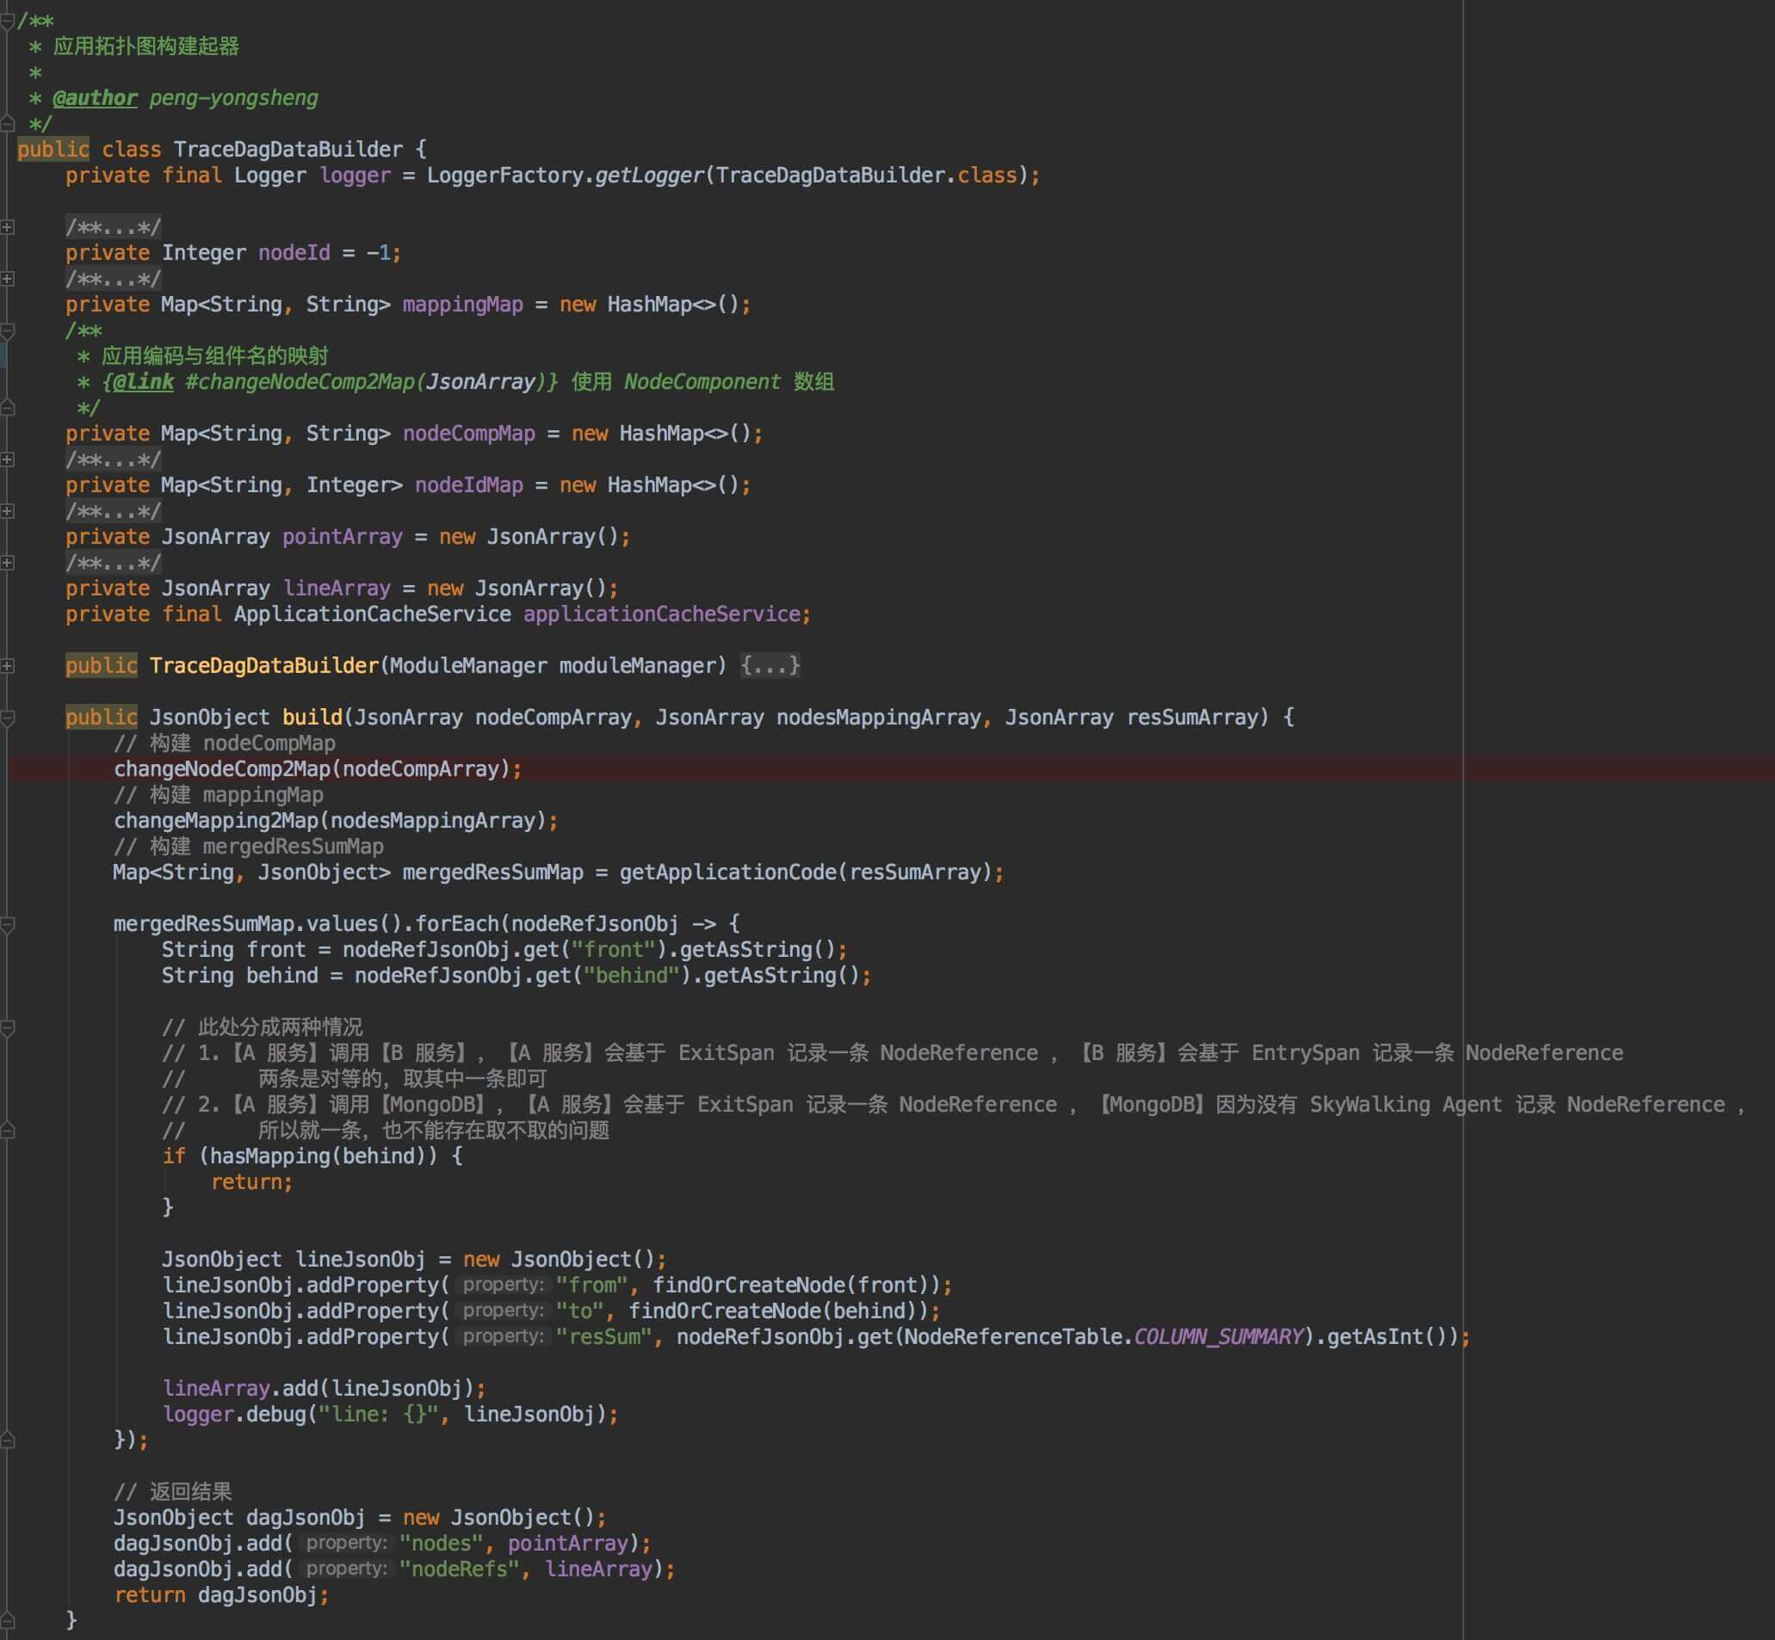Expand folded comment above pointArray field
Image resolution: width=1775 pixels, height=1640 pixels.
pyautogui.click(x=7, y=511)
